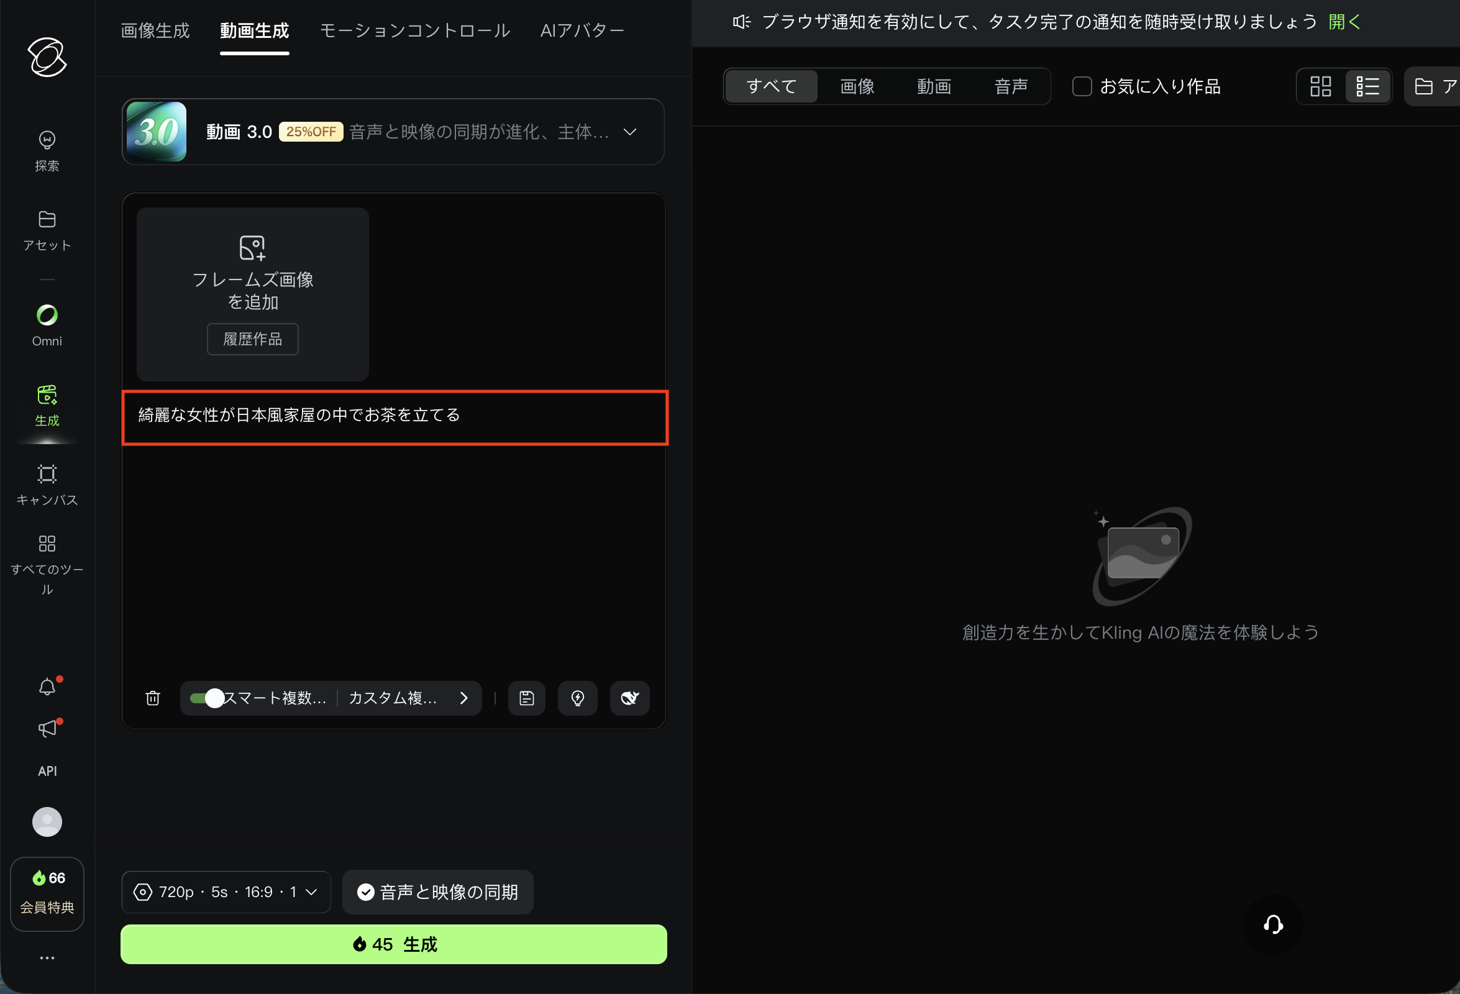Switch to 画像生成 tab
The image size is (1460, 994).
click(155, 30)
